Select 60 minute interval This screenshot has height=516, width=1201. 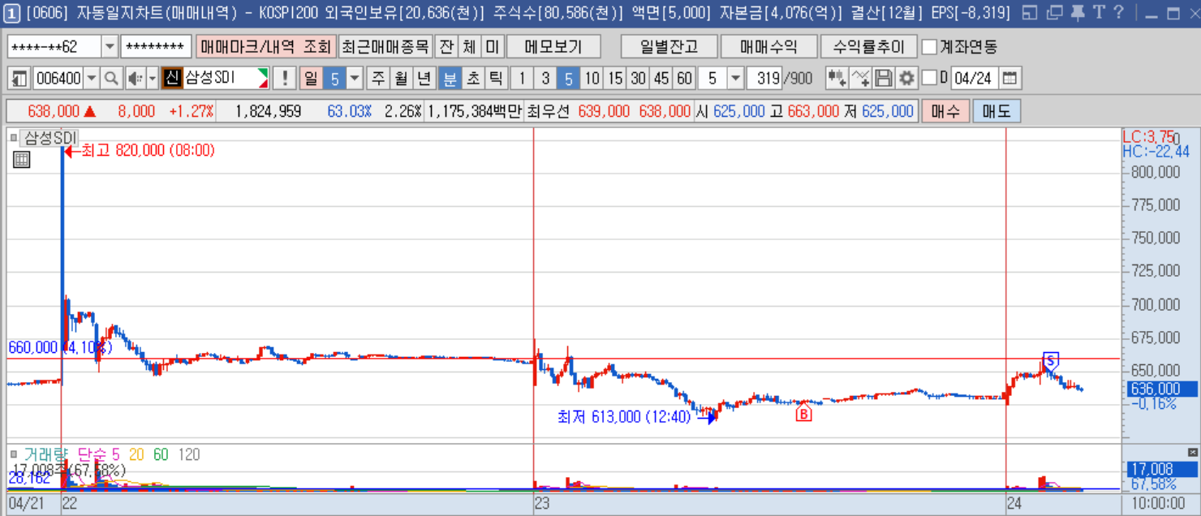point(685,79)
